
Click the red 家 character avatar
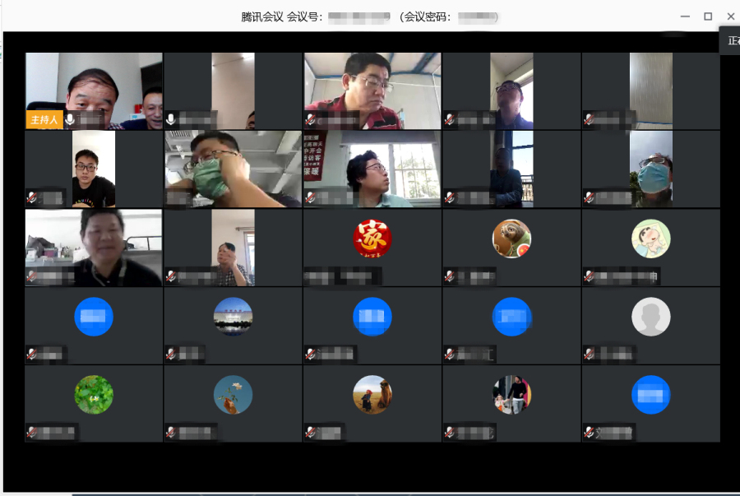(372, 239)
